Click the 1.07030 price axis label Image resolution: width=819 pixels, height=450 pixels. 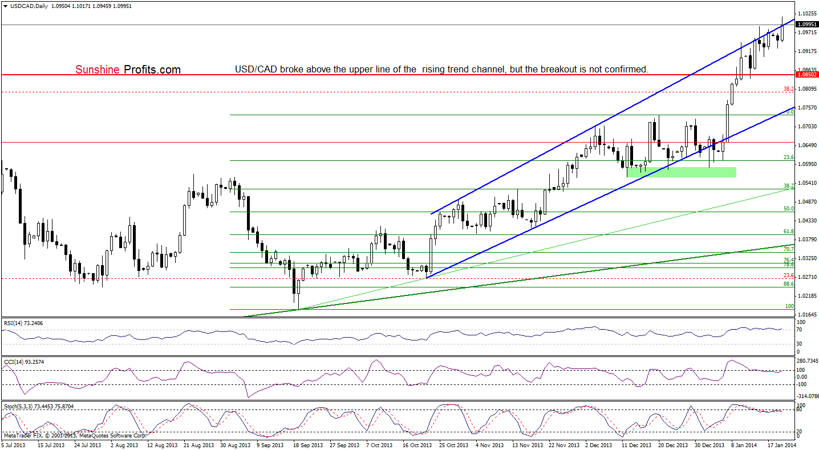coord(808,127)
